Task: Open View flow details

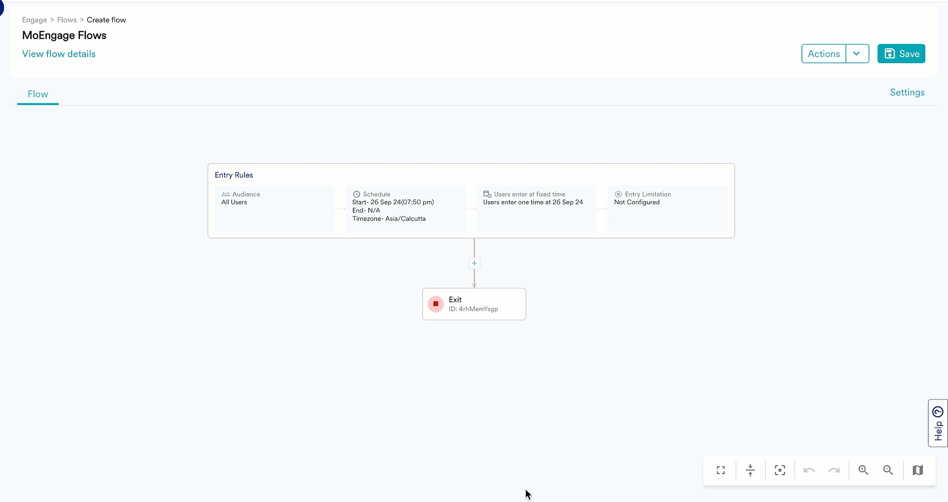Action: 59,54
